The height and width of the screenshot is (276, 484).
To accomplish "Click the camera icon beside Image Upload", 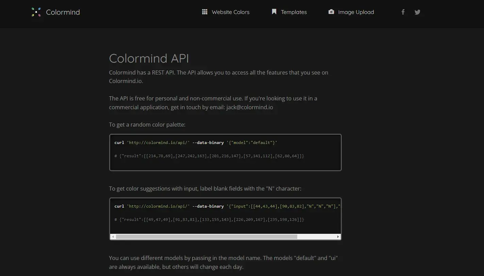I will click(x=331, y=12).
